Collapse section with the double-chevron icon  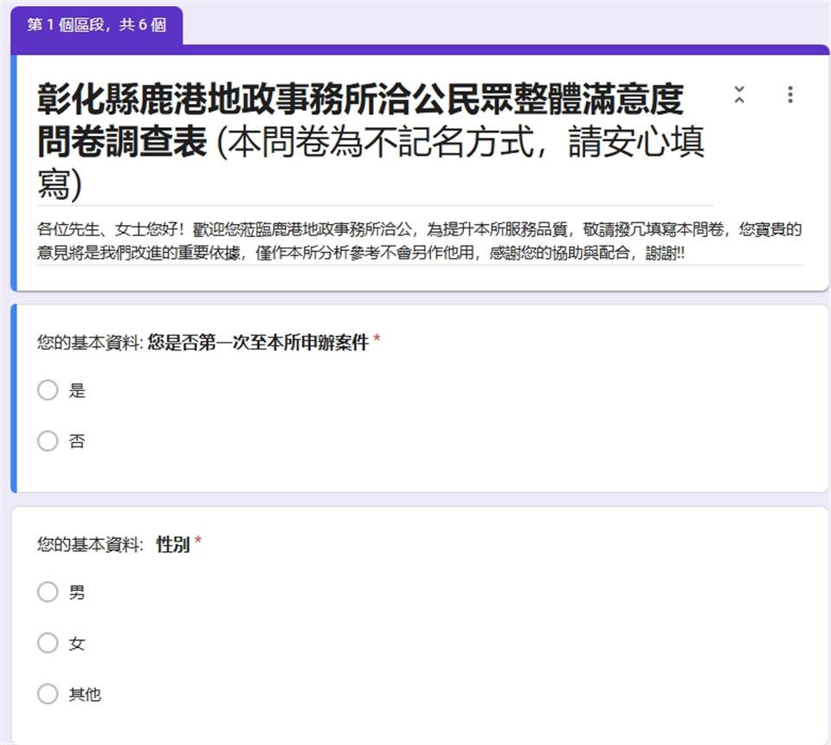(x=738, y=95)
